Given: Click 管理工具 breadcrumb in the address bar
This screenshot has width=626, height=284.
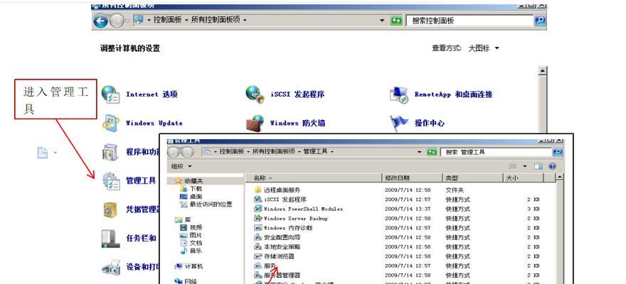Looking at the screenshot, I should click(x=316, y=152).
